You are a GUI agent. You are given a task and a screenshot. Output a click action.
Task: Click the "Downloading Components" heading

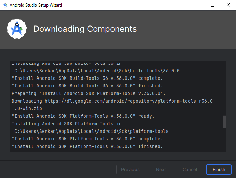pos(85,29)
